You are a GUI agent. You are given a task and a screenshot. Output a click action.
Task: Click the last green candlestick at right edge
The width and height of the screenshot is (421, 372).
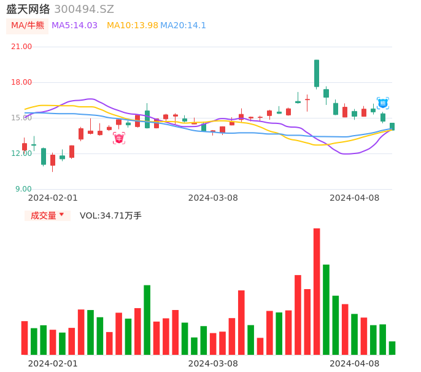(x=392, y=126)
